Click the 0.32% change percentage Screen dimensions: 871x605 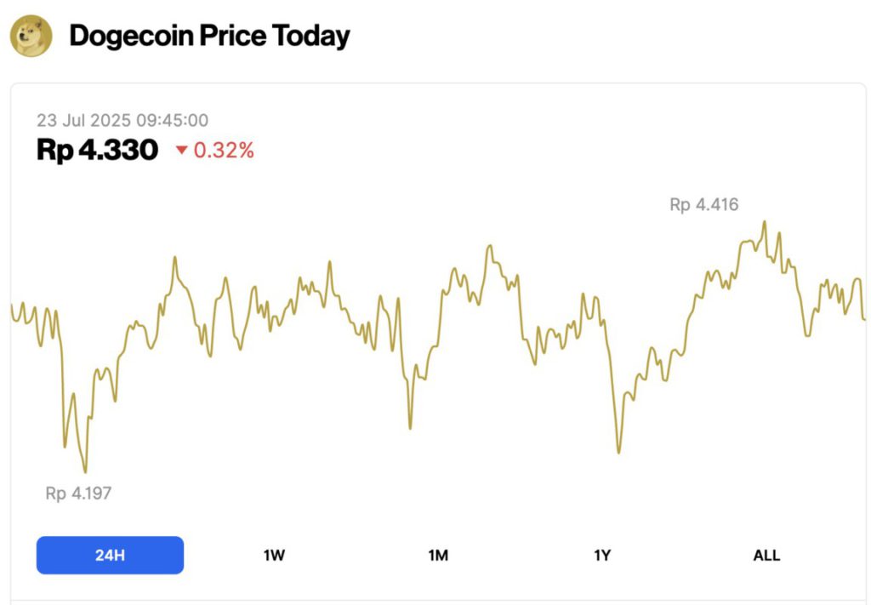pos(224,151)
